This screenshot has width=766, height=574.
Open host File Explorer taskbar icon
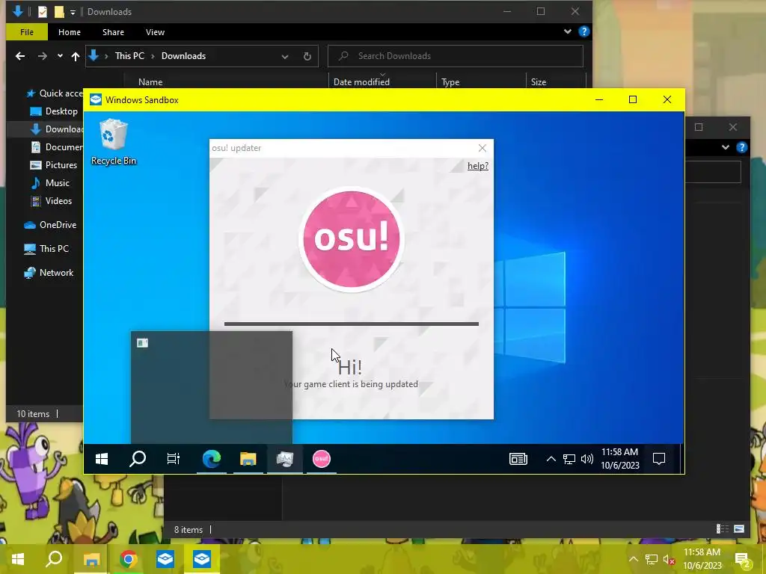pyautogui.click(x=91, y=559)
